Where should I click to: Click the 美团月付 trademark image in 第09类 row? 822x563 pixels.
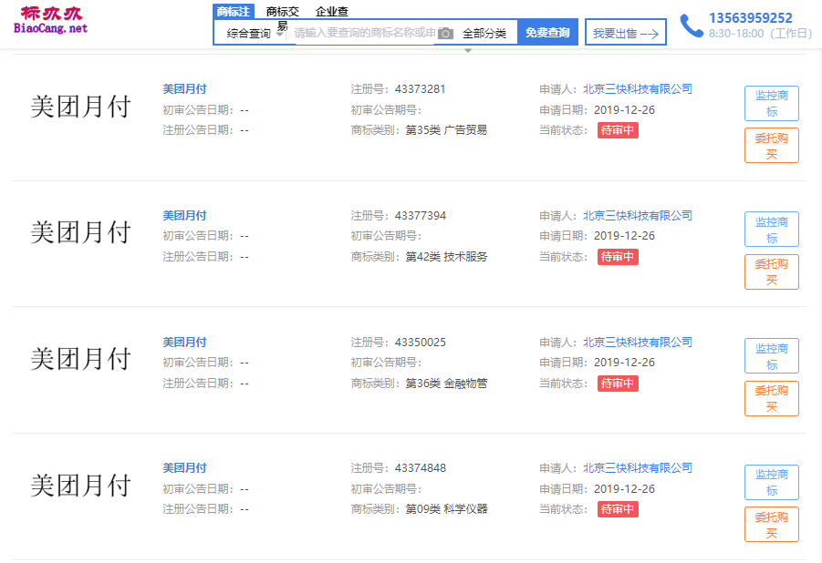pyautogui.click(x=80, y=486)
